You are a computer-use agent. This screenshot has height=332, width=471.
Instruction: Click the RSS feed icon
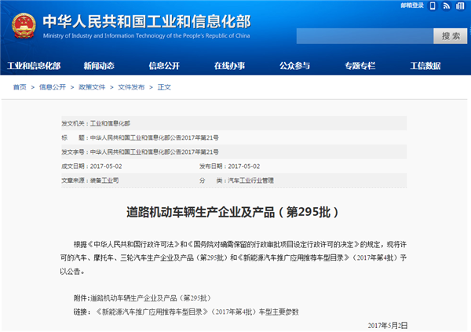click(x=446, y=6)
